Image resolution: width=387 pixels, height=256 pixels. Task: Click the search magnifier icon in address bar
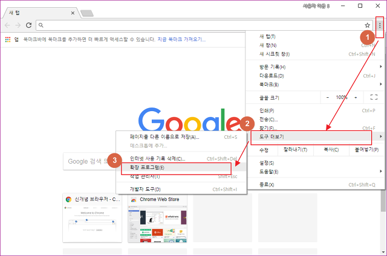(41, 25)
